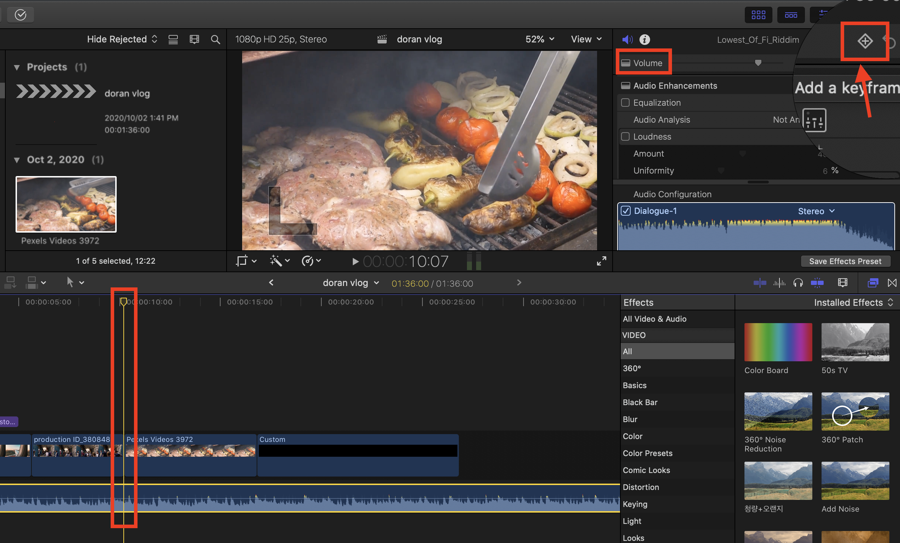Select the Color Presets effects category
This screenshot has width=900, height=543.
(x=647, y=453)
